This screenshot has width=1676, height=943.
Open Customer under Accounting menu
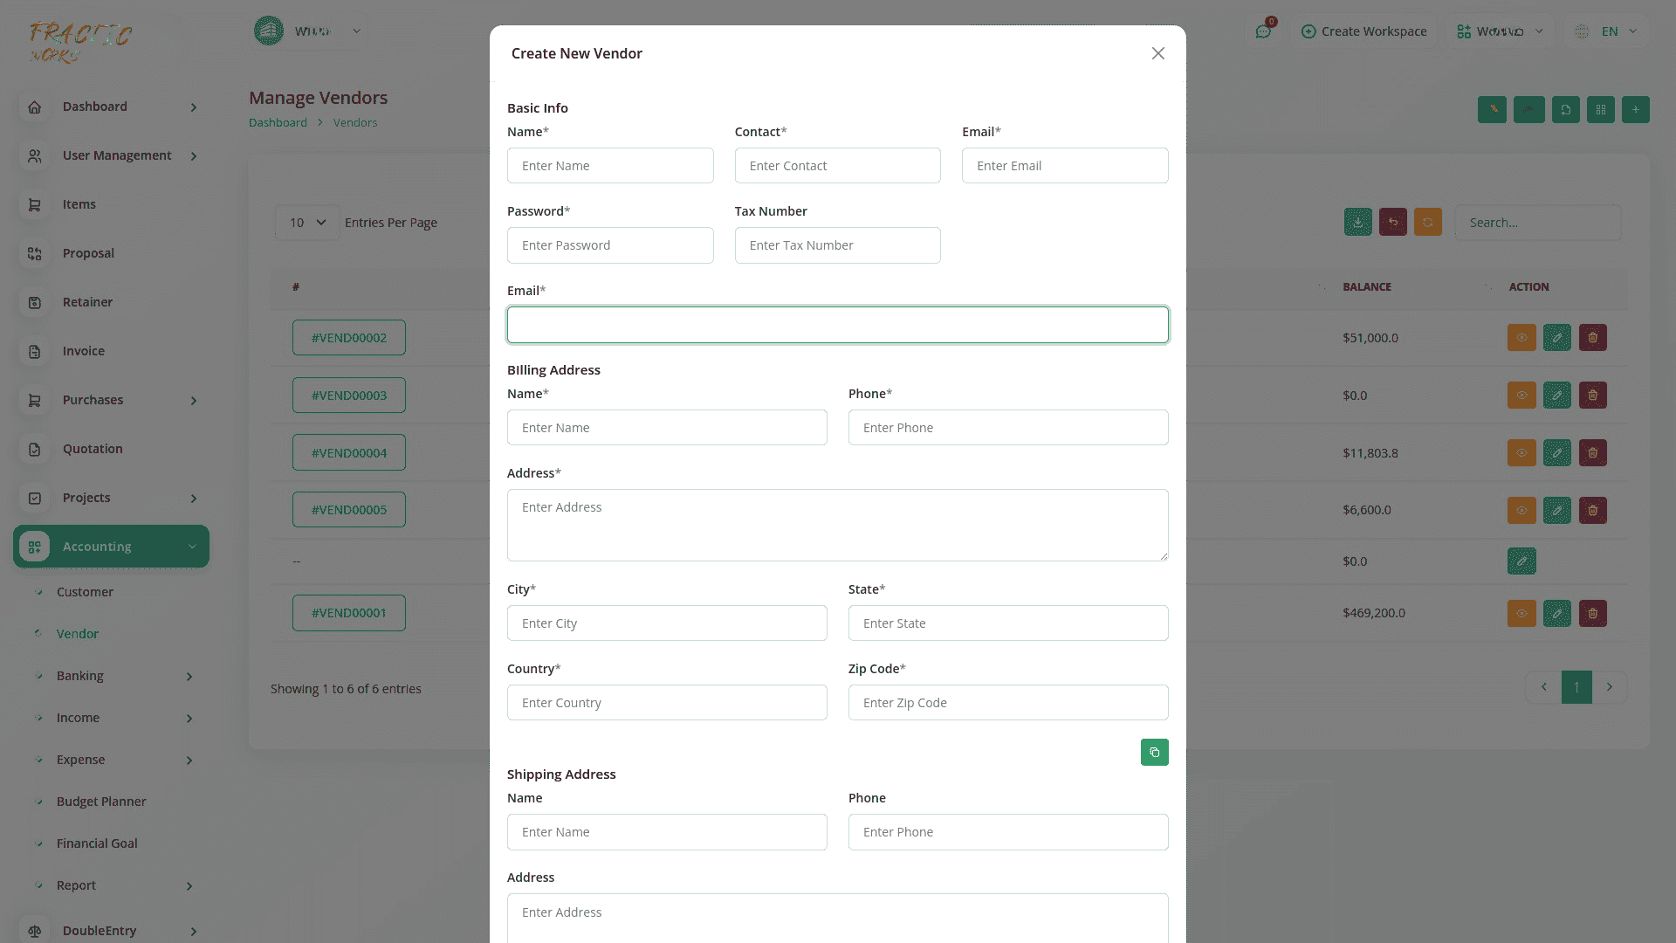tap(85, 592)
